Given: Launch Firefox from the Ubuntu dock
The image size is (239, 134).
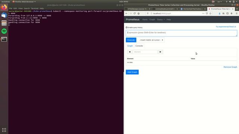Looking at the screenshot, I should 4,7.
